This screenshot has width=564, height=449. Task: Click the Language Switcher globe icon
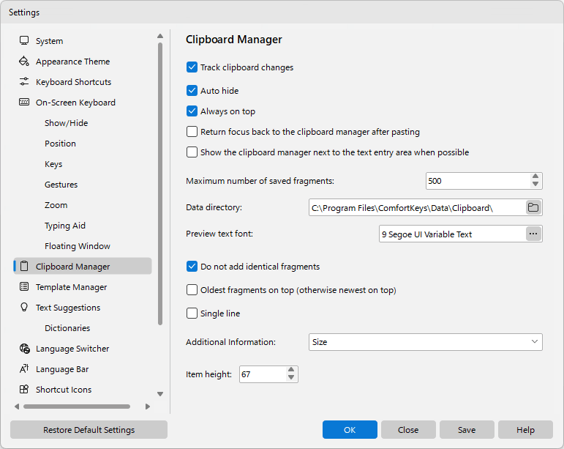click(x=24, y=348)
